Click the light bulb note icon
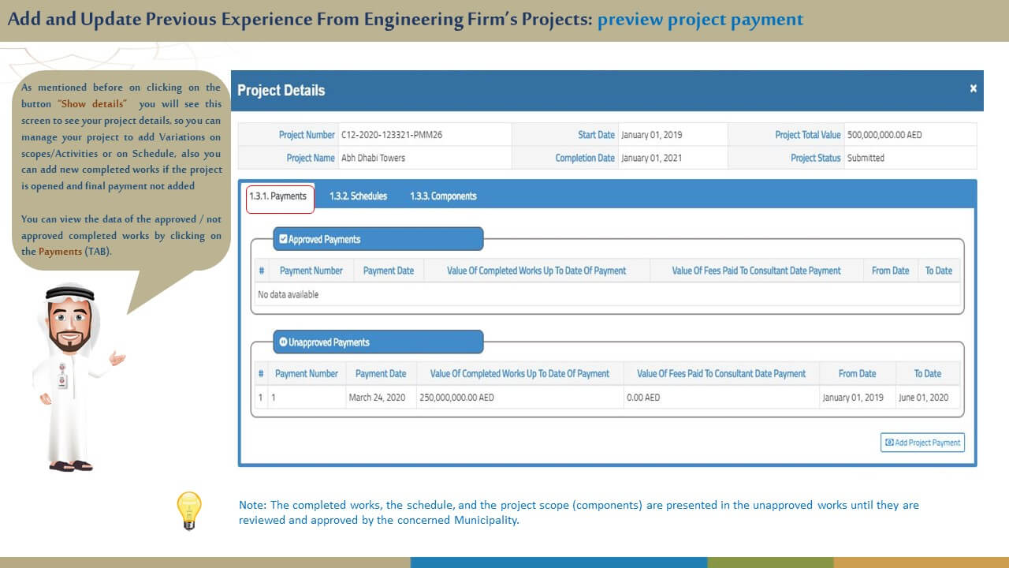The height and width of the screenshot is (568, 1009). point(189,510)
